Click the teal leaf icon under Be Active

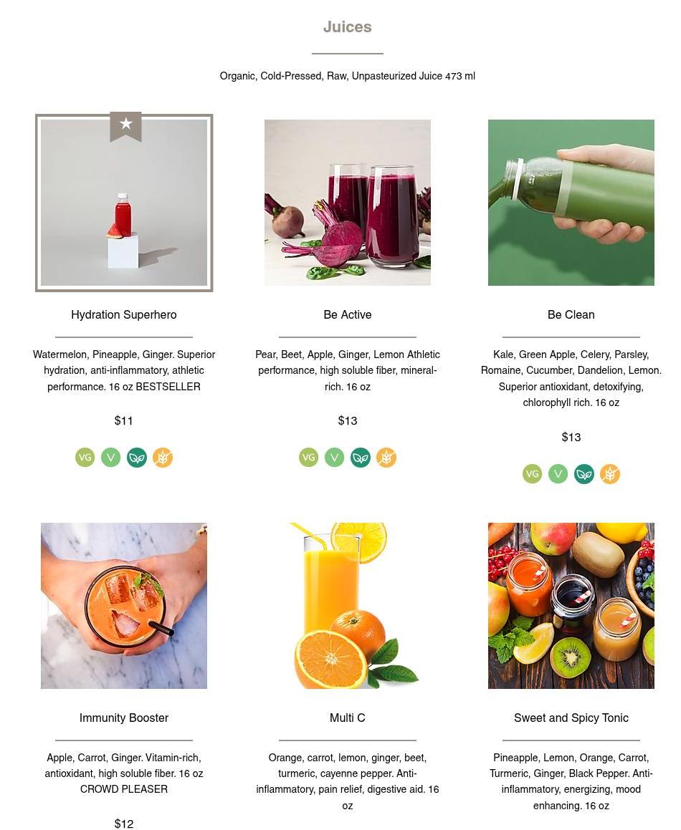coord(361,458)
